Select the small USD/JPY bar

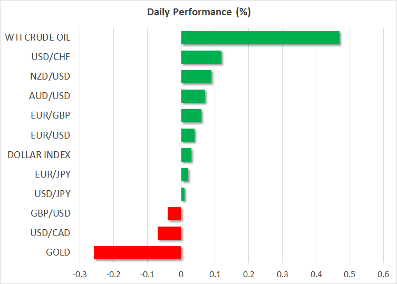(183, 194)
